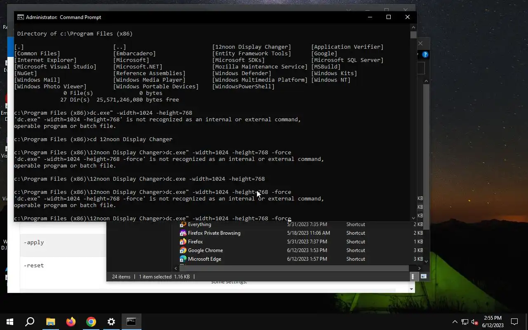Viewport: 528px width, 330px height.
Task: Launch Firefox from the taskbar
Action: tap(71, 322)
